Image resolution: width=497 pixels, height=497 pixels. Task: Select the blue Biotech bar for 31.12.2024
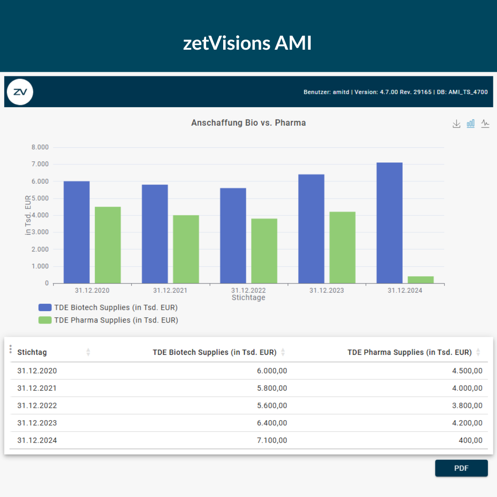pos(389,223)
